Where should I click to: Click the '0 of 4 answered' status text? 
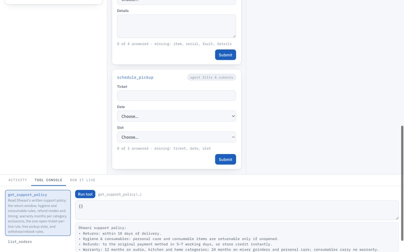click(174, 43)
